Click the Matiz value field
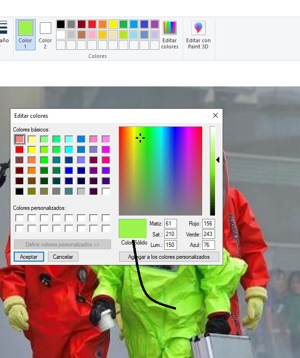 pos(170,224)
